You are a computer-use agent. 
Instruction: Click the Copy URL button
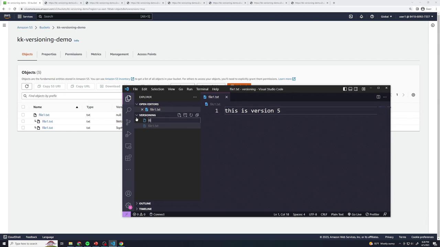pyautogui.click(x=80, y=86)
